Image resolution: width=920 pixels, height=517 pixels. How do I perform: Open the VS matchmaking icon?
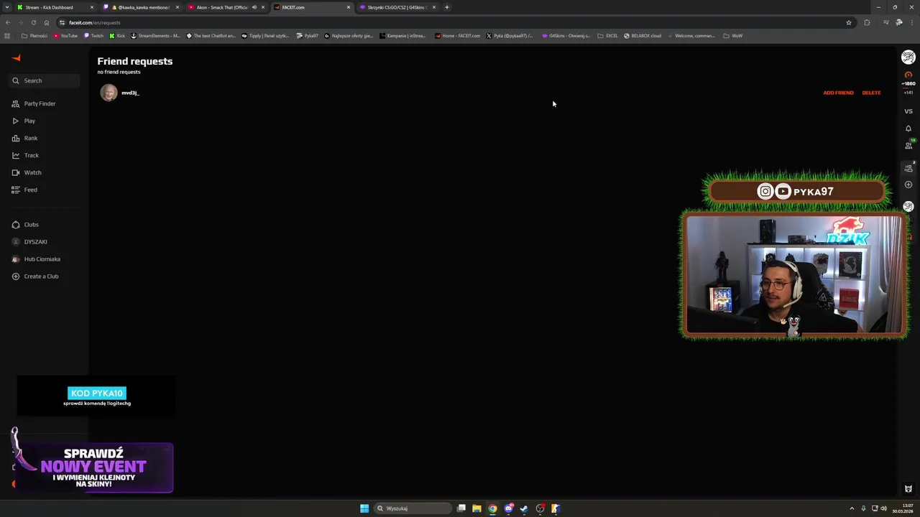pyautogui.click(x=908, y=111)
